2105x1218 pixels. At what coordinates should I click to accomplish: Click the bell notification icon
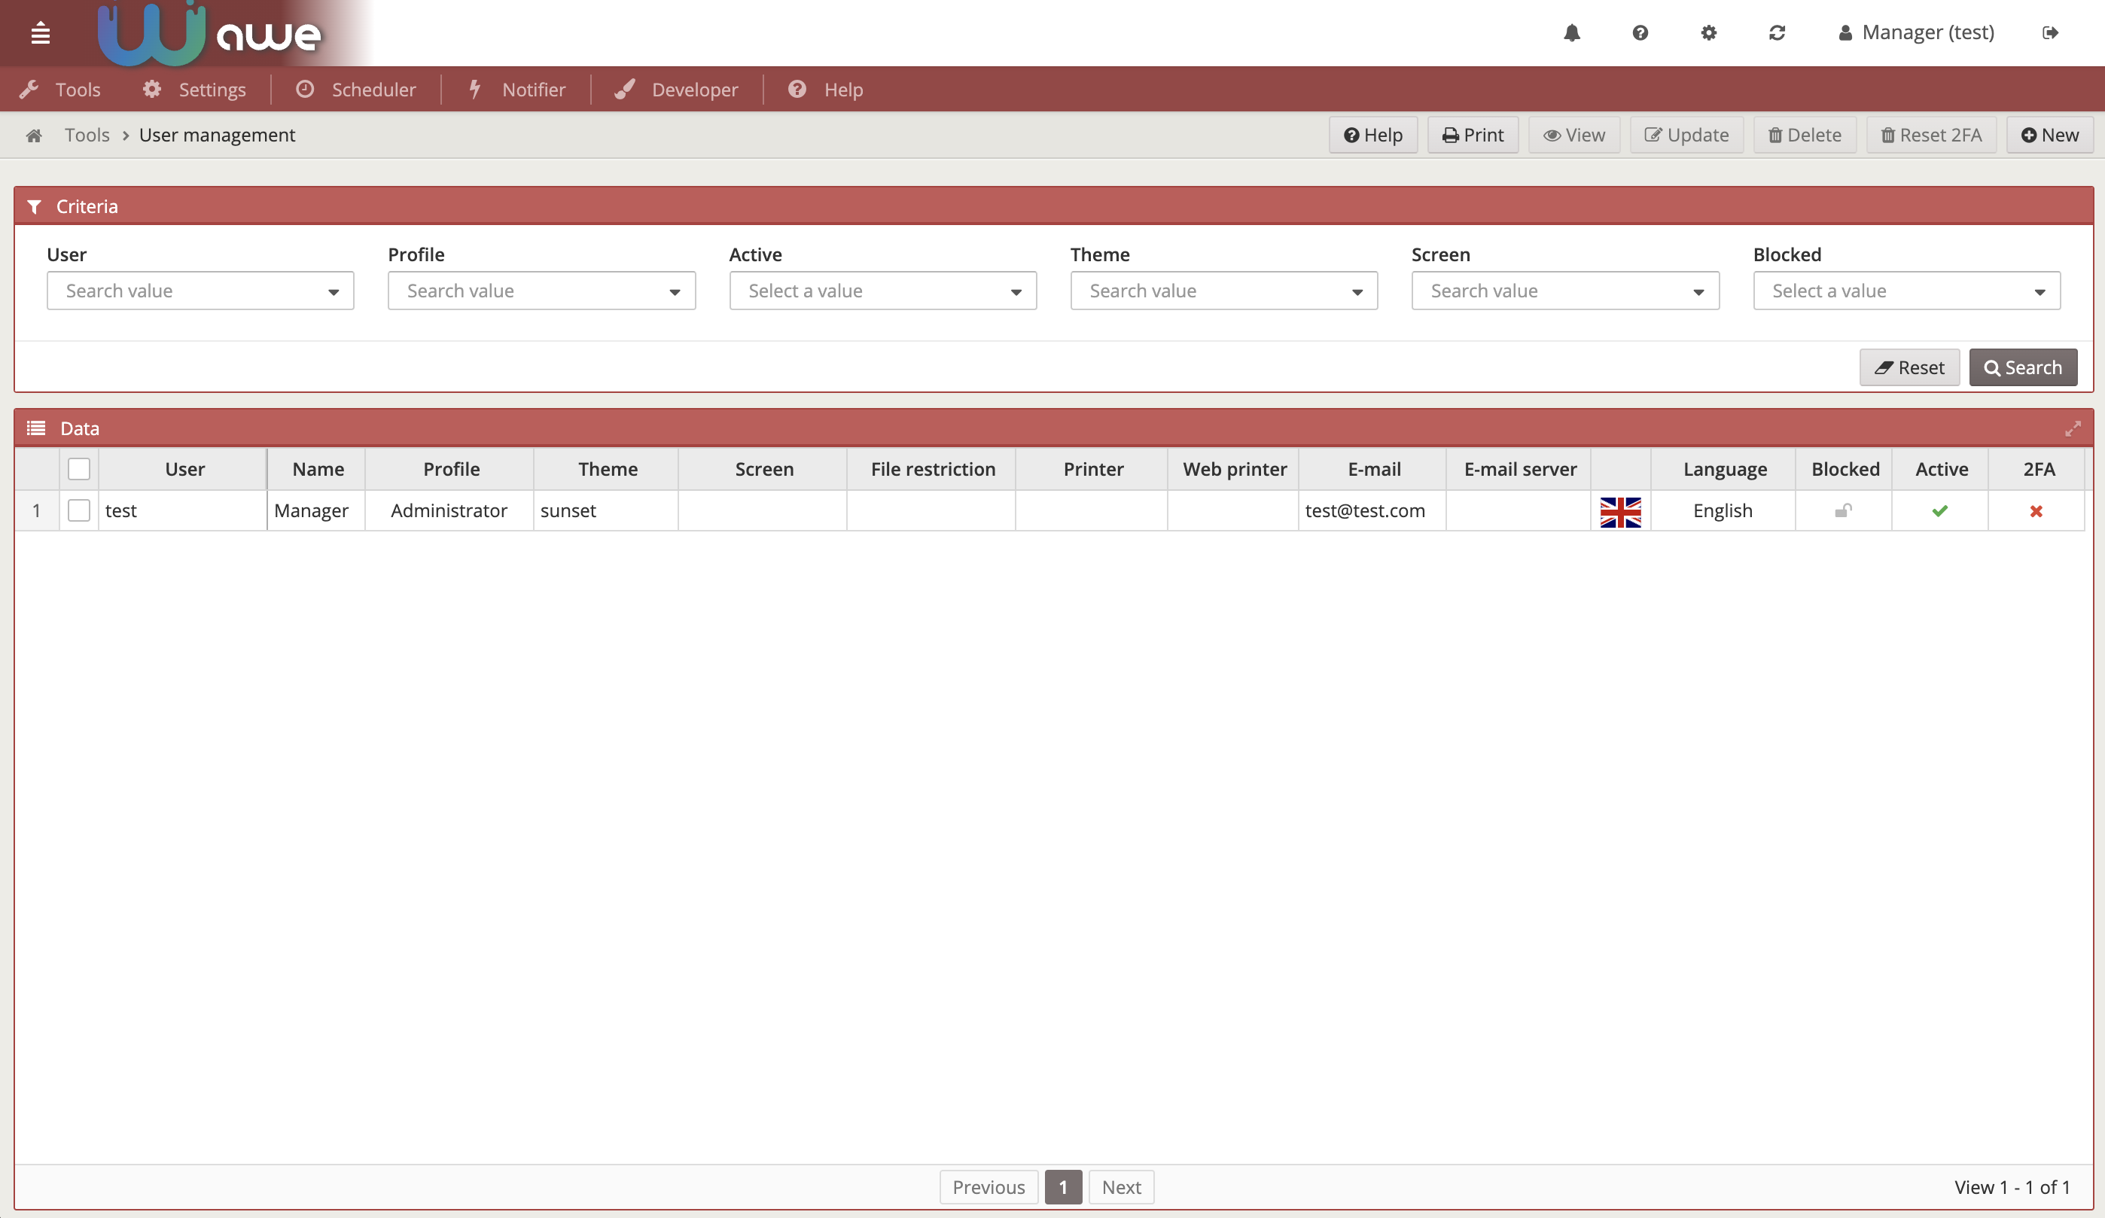point(1571,32)
